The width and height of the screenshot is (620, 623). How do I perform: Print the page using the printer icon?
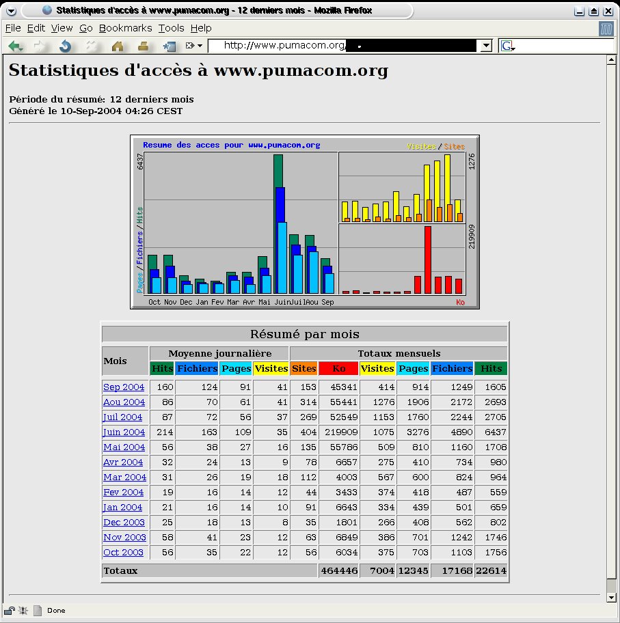(143, 46)
